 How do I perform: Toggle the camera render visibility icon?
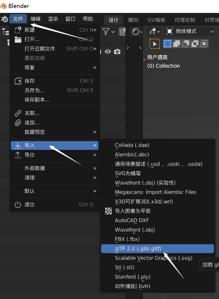pos(117,52)
